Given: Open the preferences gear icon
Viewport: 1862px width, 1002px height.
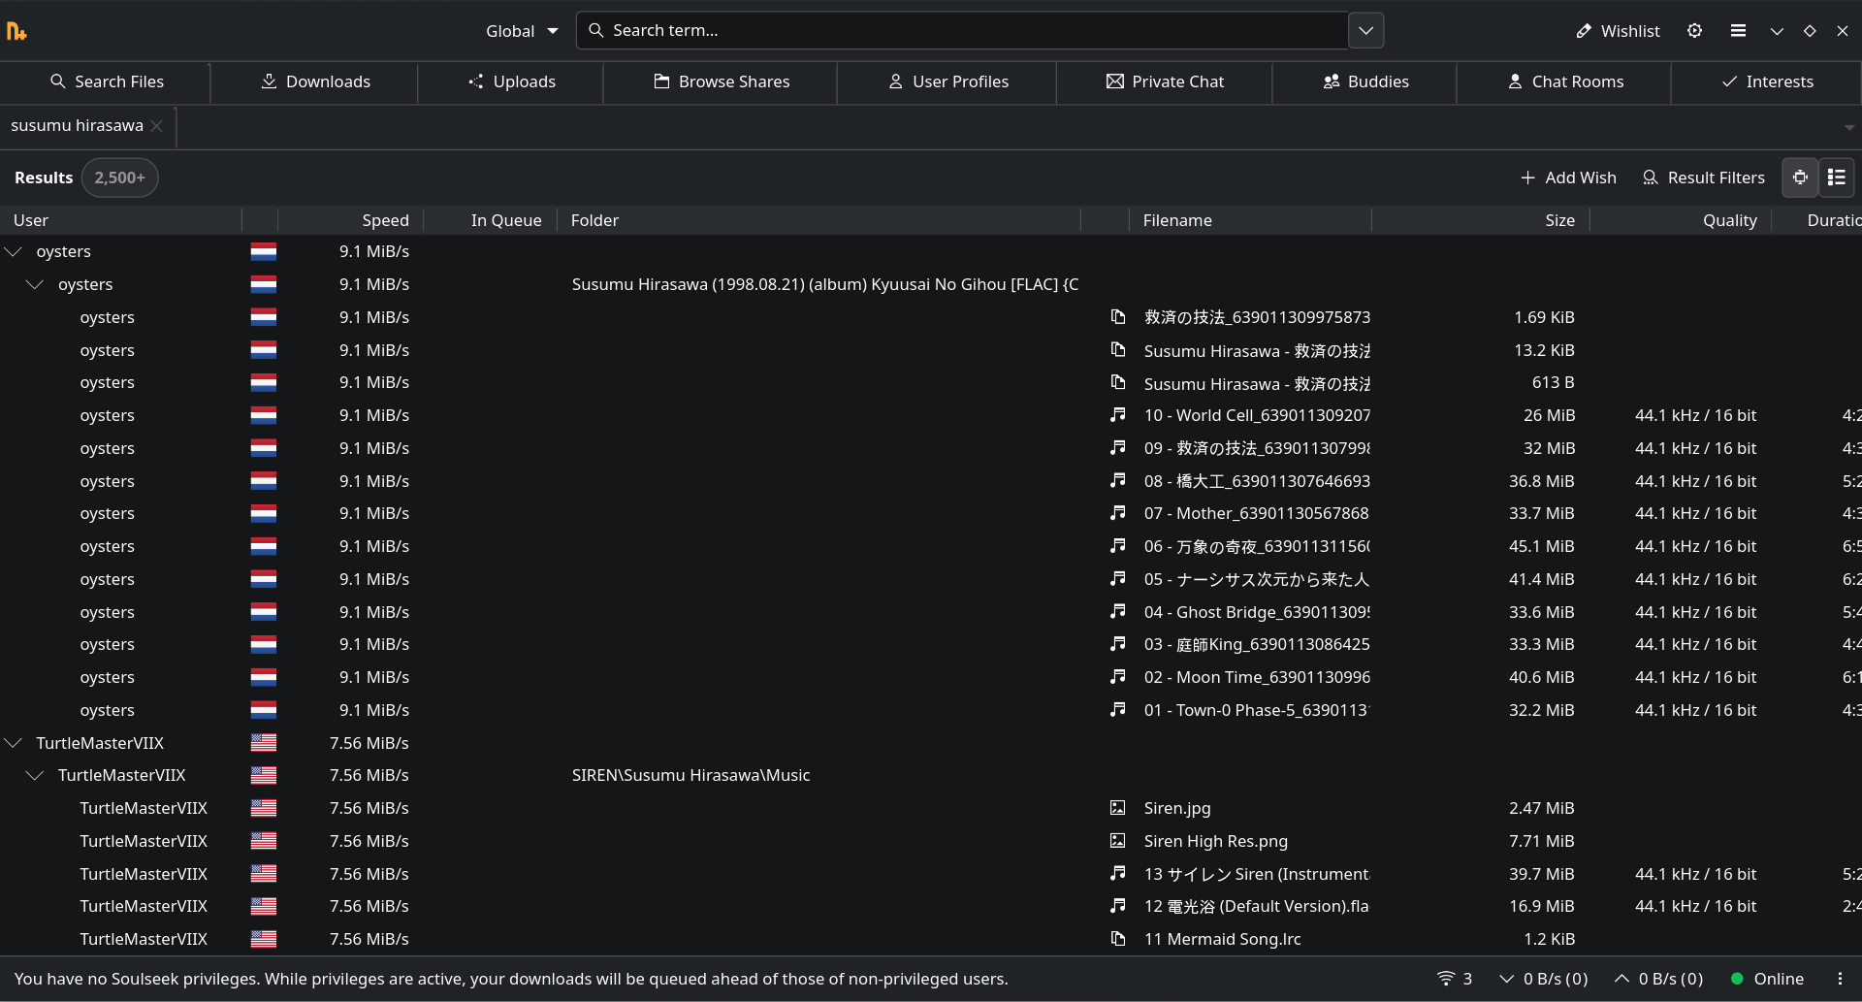Looking at the screenshot, I should tap(1694, 31).
